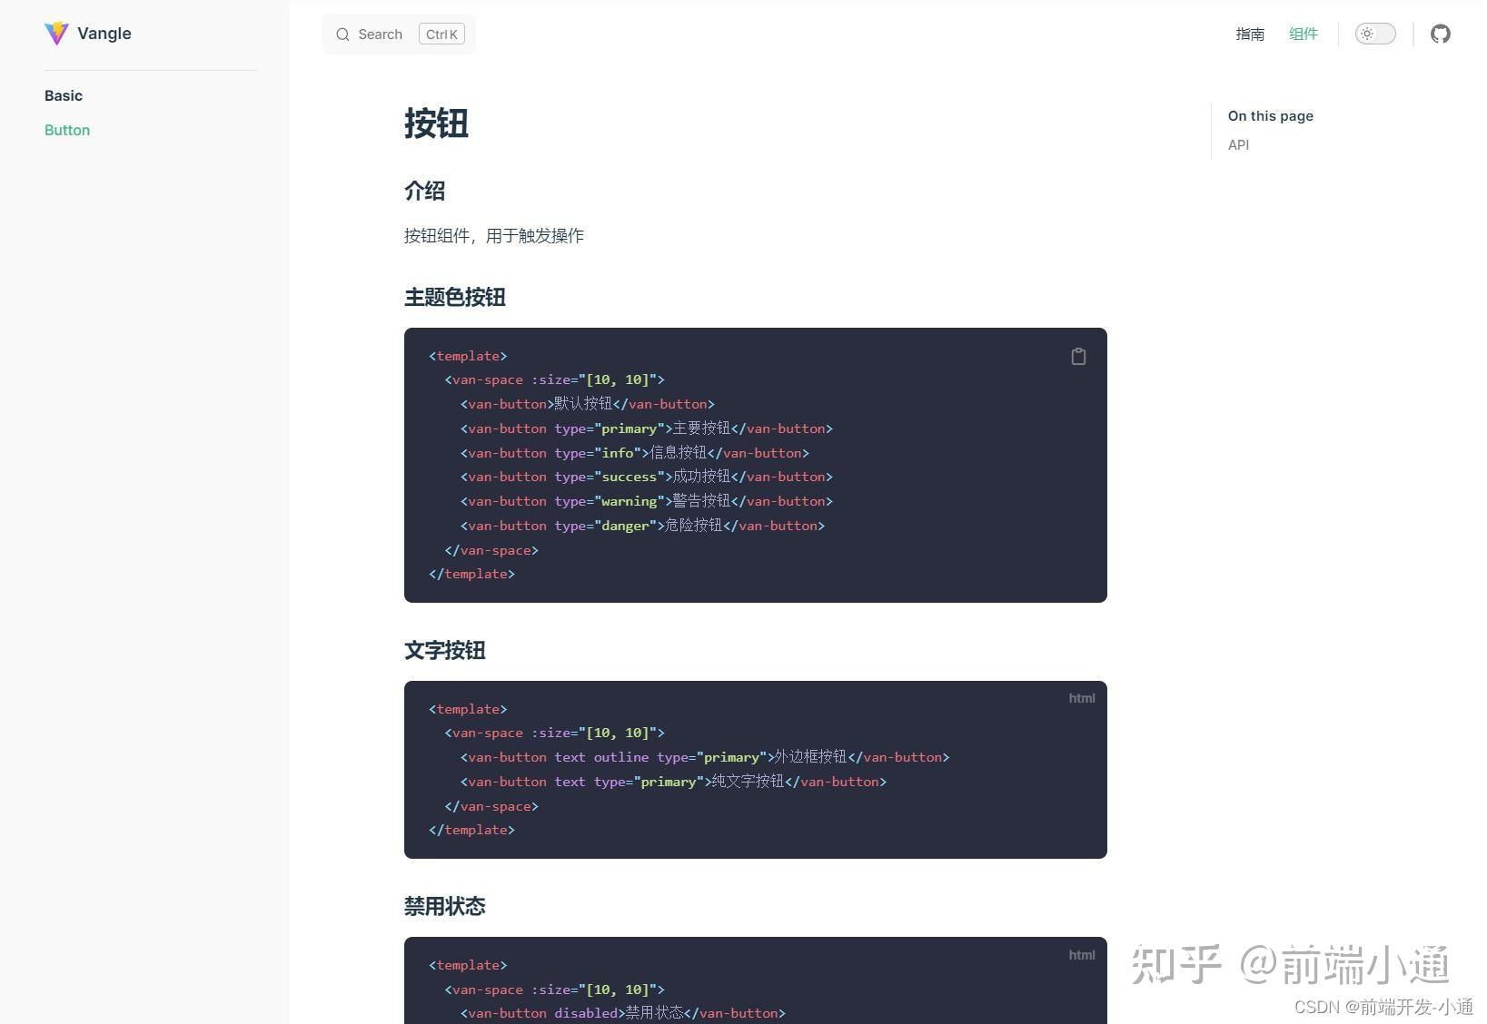Open the 指南 menu item
Image resolution: width=1487 pixels, height=1024 pixels.
pyautogui.click(x=1250, y=34)
